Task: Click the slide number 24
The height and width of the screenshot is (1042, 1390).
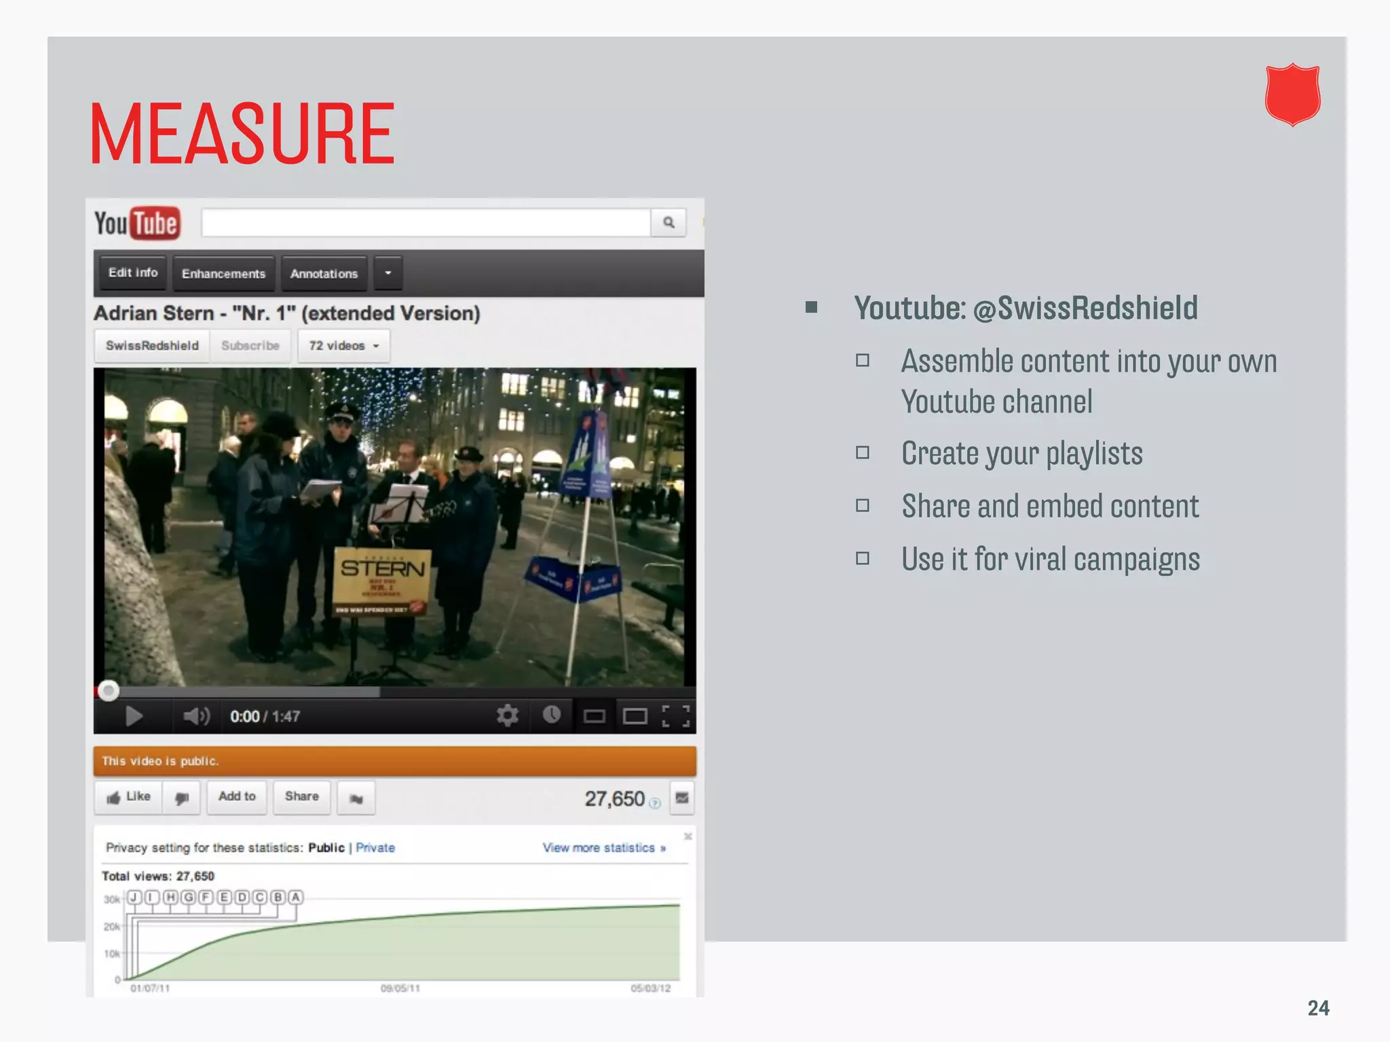Action: 1318,1008
